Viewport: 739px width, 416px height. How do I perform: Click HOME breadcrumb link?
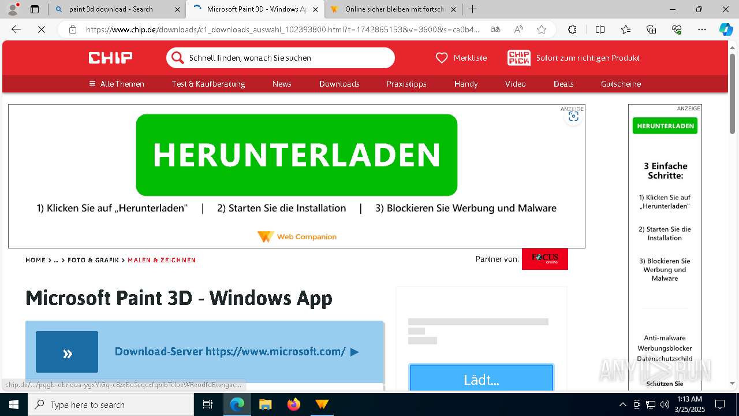[35, 260]
